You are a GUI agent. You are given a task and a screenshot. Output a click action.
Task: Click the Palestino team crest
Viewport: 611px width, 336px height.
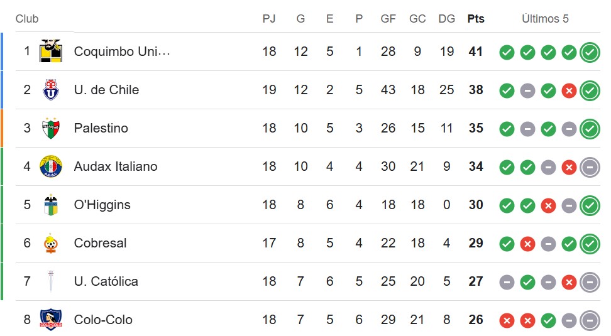pos(51,128)
